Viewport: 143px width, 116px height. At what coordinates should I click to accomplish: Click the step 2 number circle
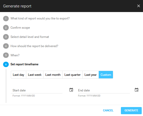pos(6,28)
